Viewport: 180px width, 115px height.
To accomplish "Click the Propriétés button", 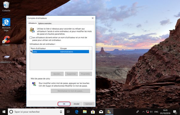I will pos(86,74).
